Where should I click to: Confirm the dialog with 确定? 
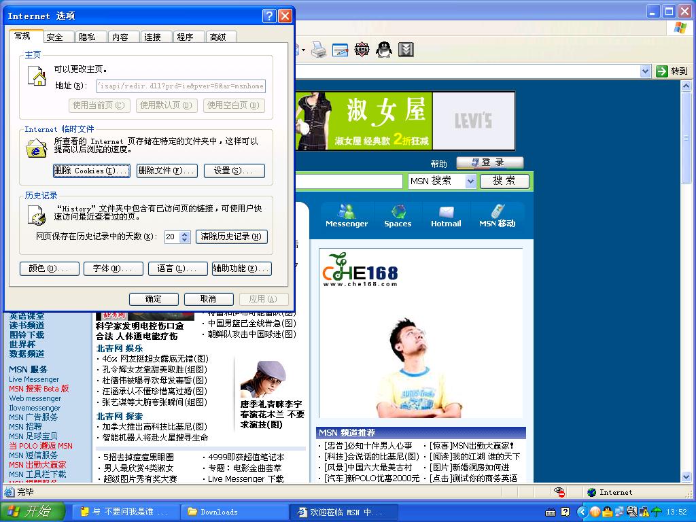coord(154,299)
